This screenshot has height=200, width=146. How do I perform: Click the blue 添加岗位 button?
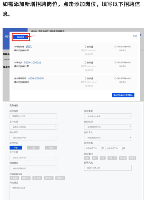[21, 37]
